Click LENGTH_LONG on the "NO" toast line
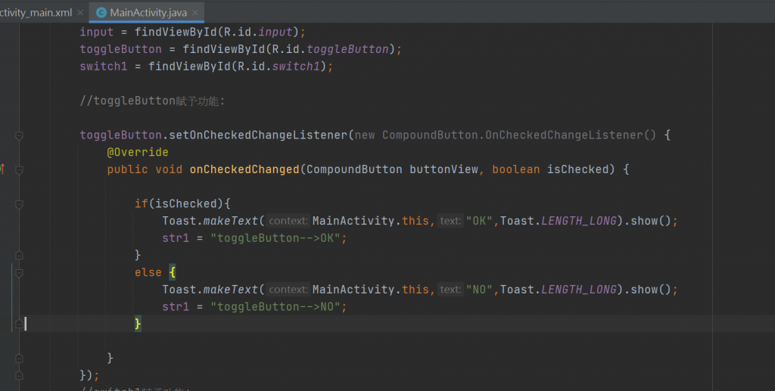The height and width of the screenshot is (391, 775). (579, 290)
